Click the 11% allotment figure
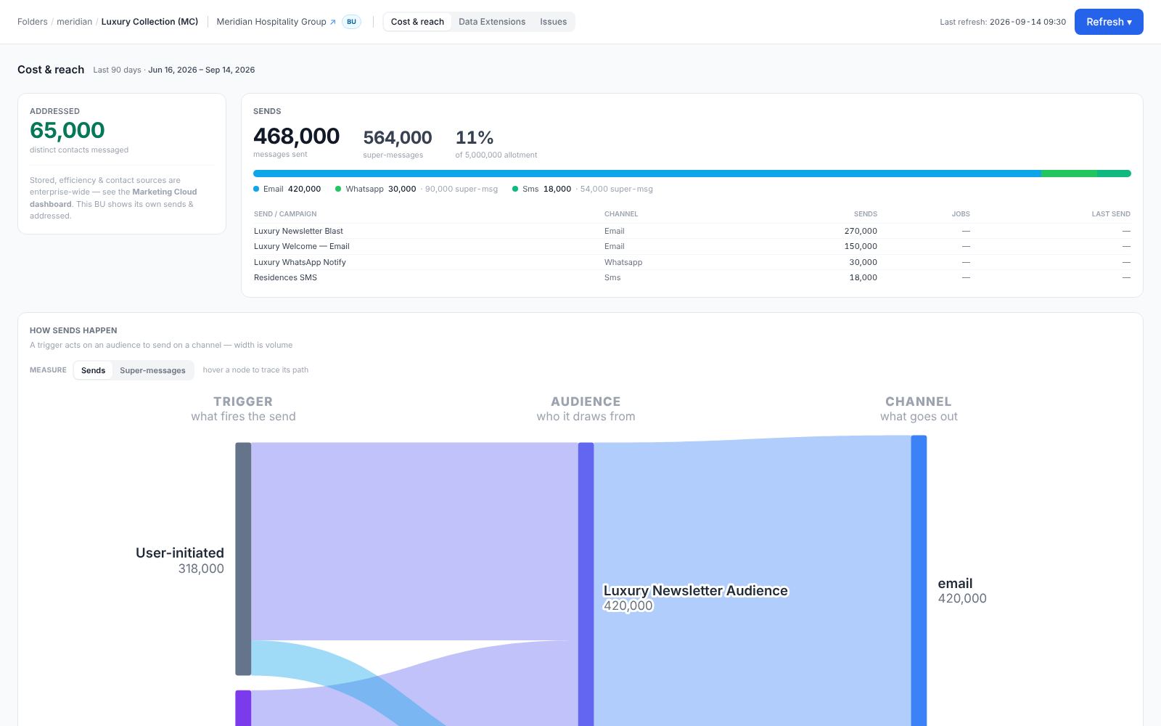The image size is (1161, 726). coord(475,137)
